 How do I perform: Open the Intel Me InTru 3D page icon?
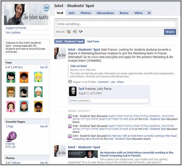tap(12, 136)
